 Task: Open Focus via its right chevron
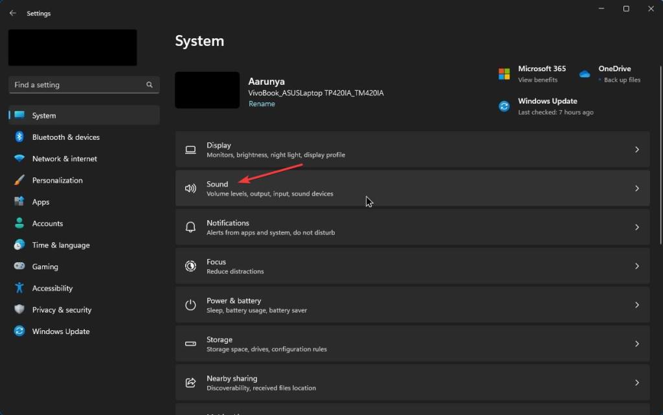[637, 266]
